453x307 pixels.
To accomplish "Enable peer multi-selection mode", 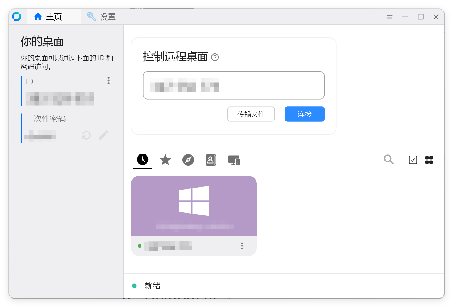I will 413,160.
